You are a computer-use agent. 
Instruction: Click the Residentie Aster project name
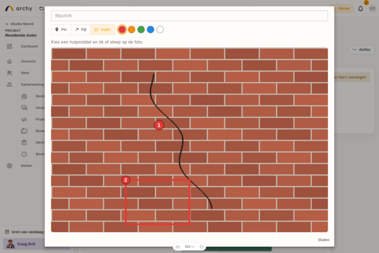21,35
